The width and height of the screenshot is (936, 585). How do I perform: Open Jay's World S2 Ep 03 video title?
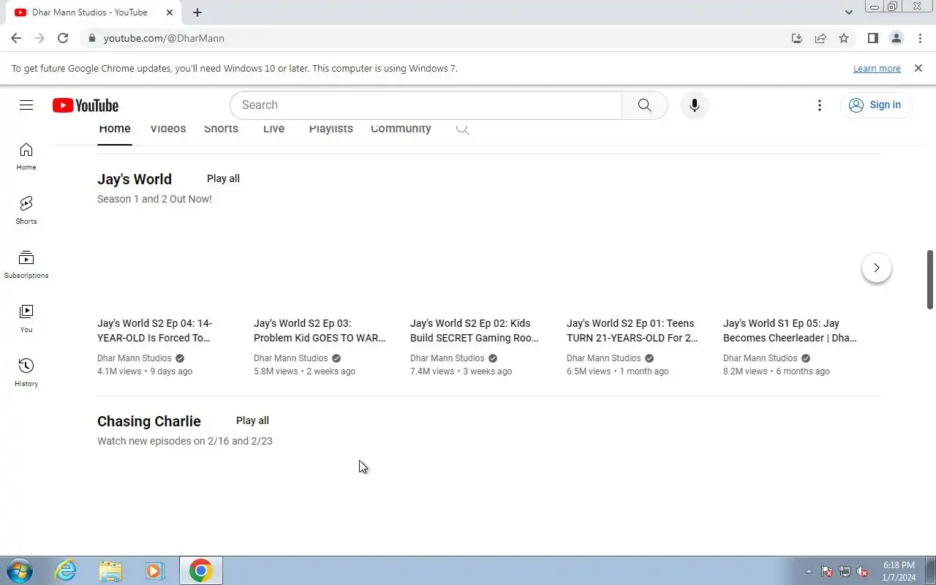[320, 331]
